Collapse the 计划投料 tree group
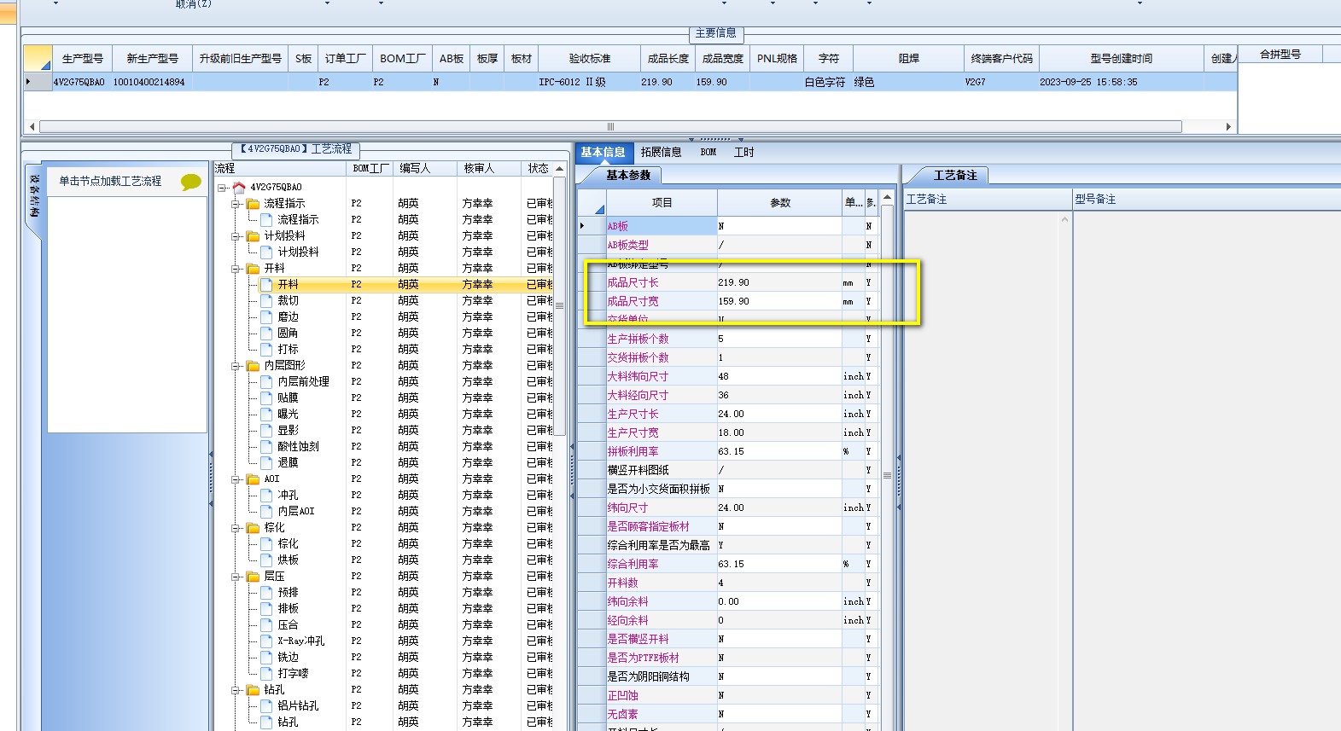The image size is (1341, 731). (x=236, y=236)
